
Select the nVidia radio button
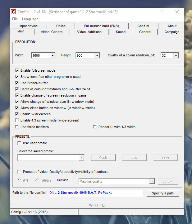37,180
